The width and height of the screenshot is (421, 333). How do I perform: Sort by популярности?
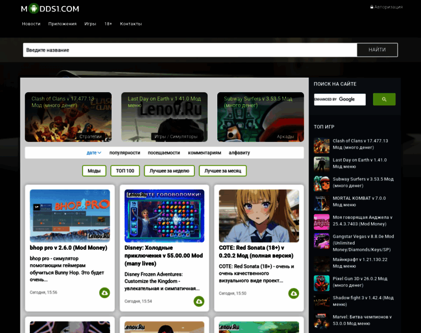[125, 153]
